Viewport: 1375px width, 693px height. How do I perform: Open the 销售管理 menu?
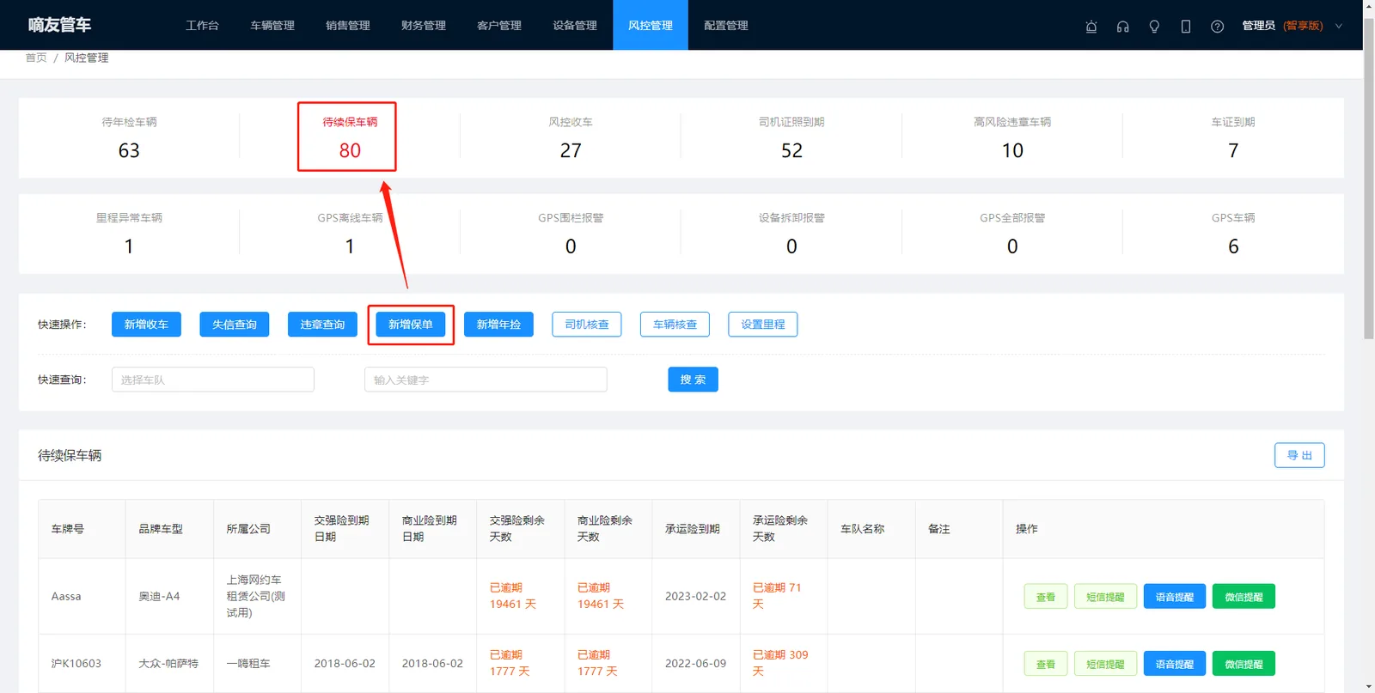click(348, 26)
